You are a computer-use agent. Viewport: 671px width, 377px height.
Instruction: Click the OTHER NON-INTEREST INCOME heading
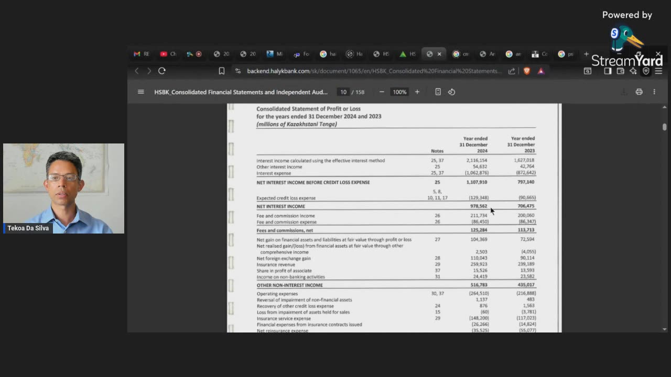coord(290,285)
